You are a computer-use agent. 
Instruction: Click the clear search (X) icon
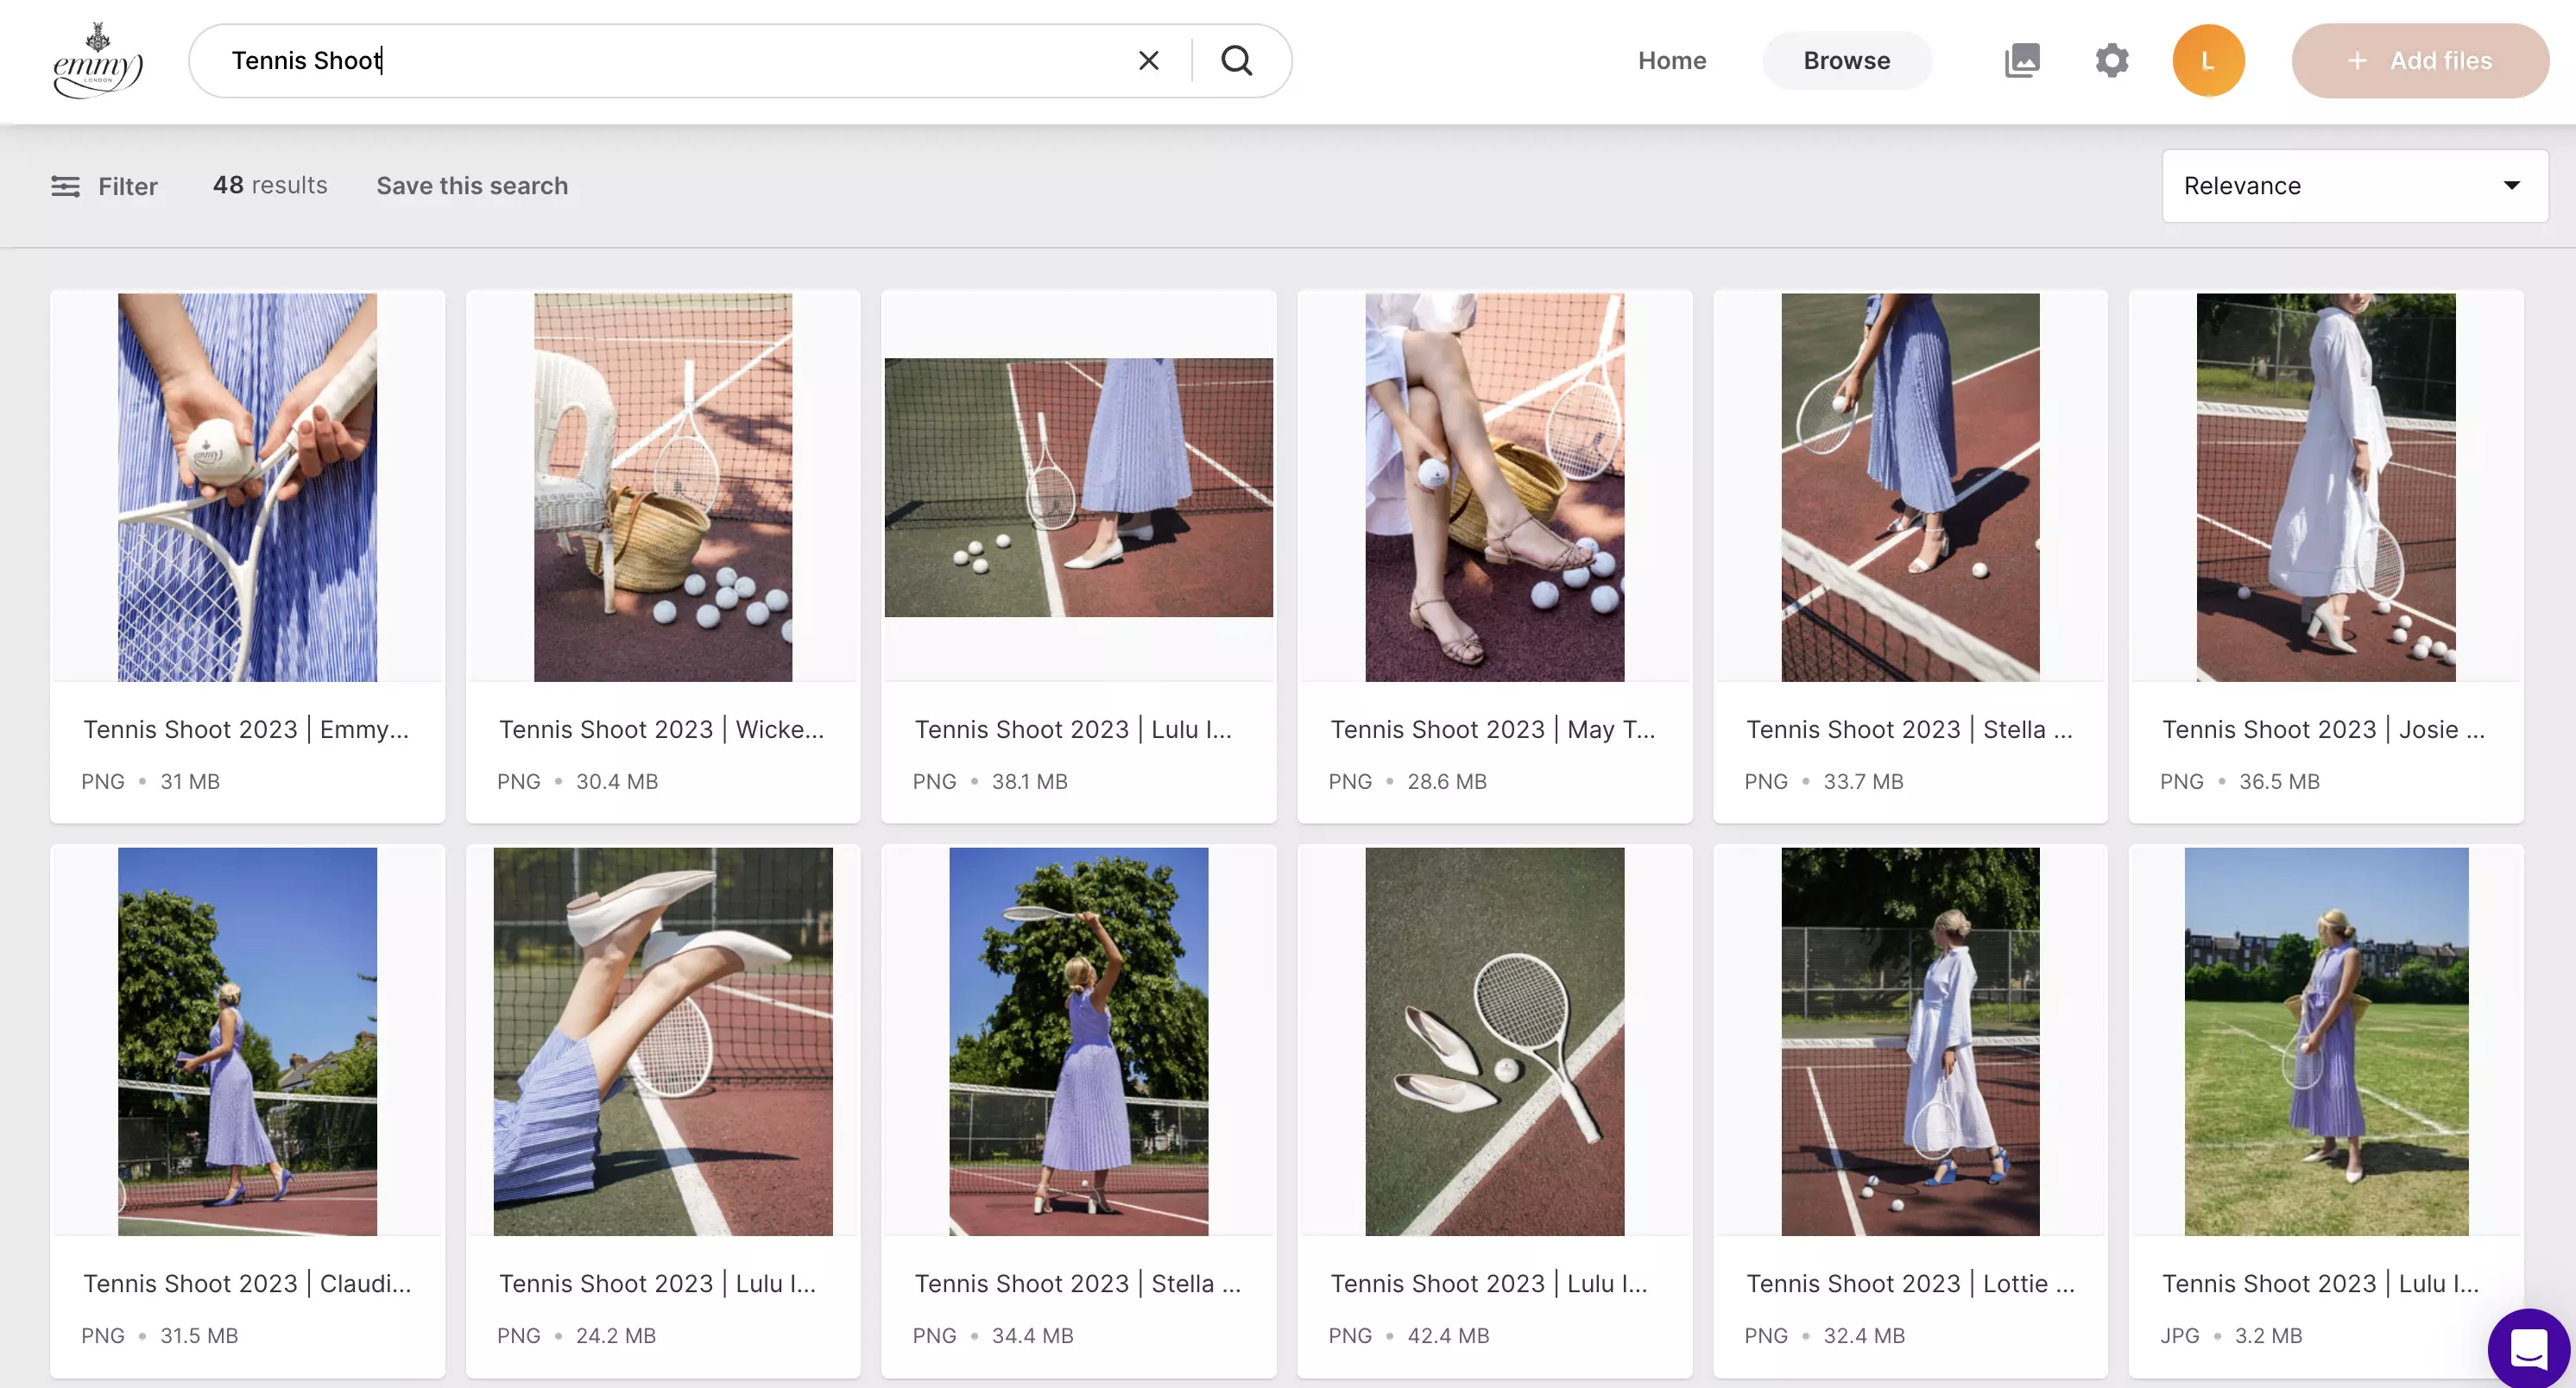pyautogui.click(x=1147, y=60)
